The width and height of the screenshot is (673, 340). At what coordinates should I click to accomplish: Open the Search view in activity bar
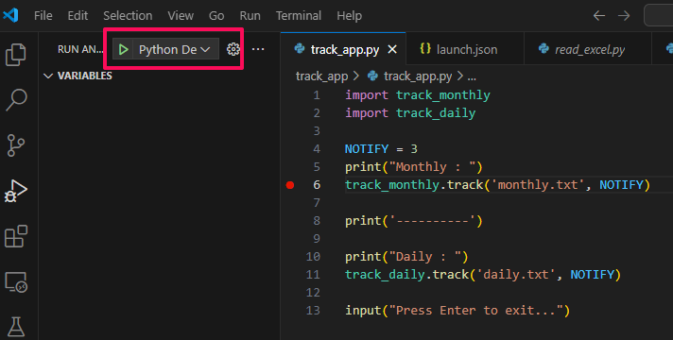[x=16, y=100]
